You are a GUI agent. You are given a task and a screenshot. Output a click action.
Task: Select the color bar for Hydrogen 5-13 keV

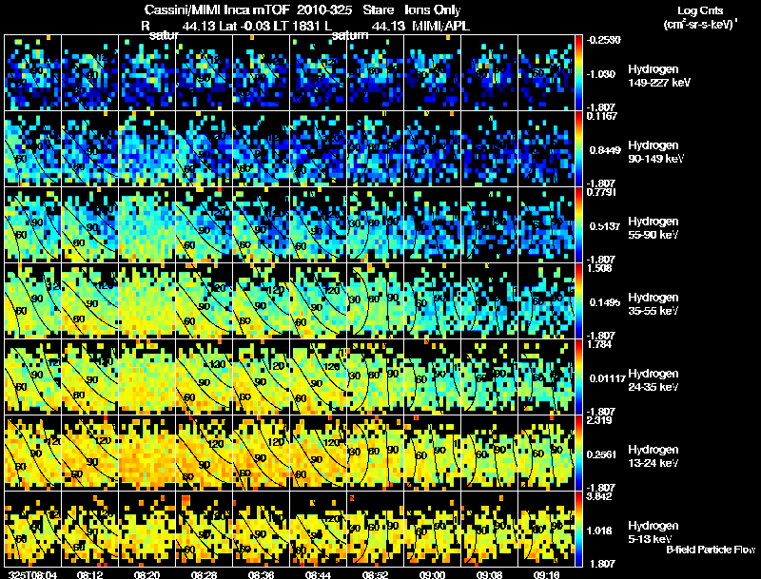(578, 530)
